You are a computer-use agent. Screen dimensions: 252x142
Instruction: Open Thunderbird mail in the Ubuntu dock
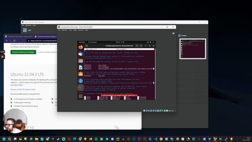pyautogui.click(x=80, y=54)
